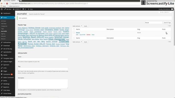
Task: Click Andreas Dünser popular tag
Action: pyautogui.click(x=34, y=28)
